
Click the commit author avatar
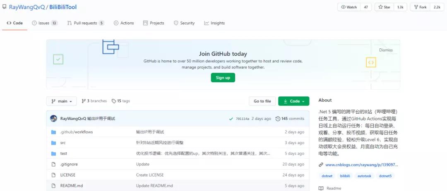[53, 119]
